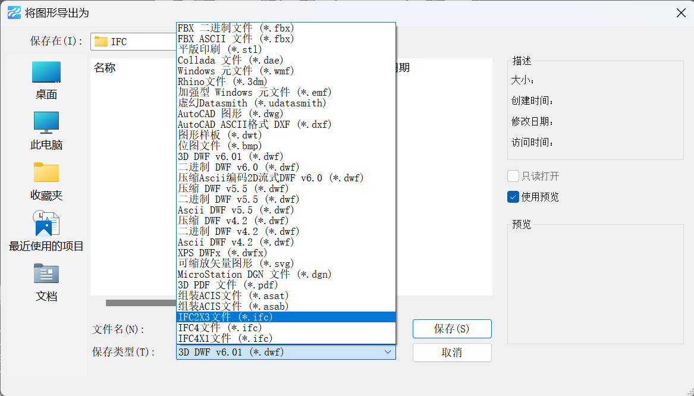694x396 pixels.
Task: Pick 3D DWF v6.01 list entry
Action: coord(286,156)
